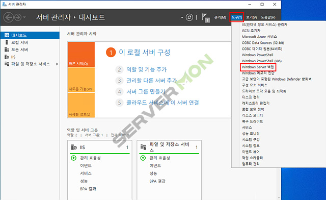326x200 pixels.
Task: Open the 도움말(H) menu
Action: (268, 17)
